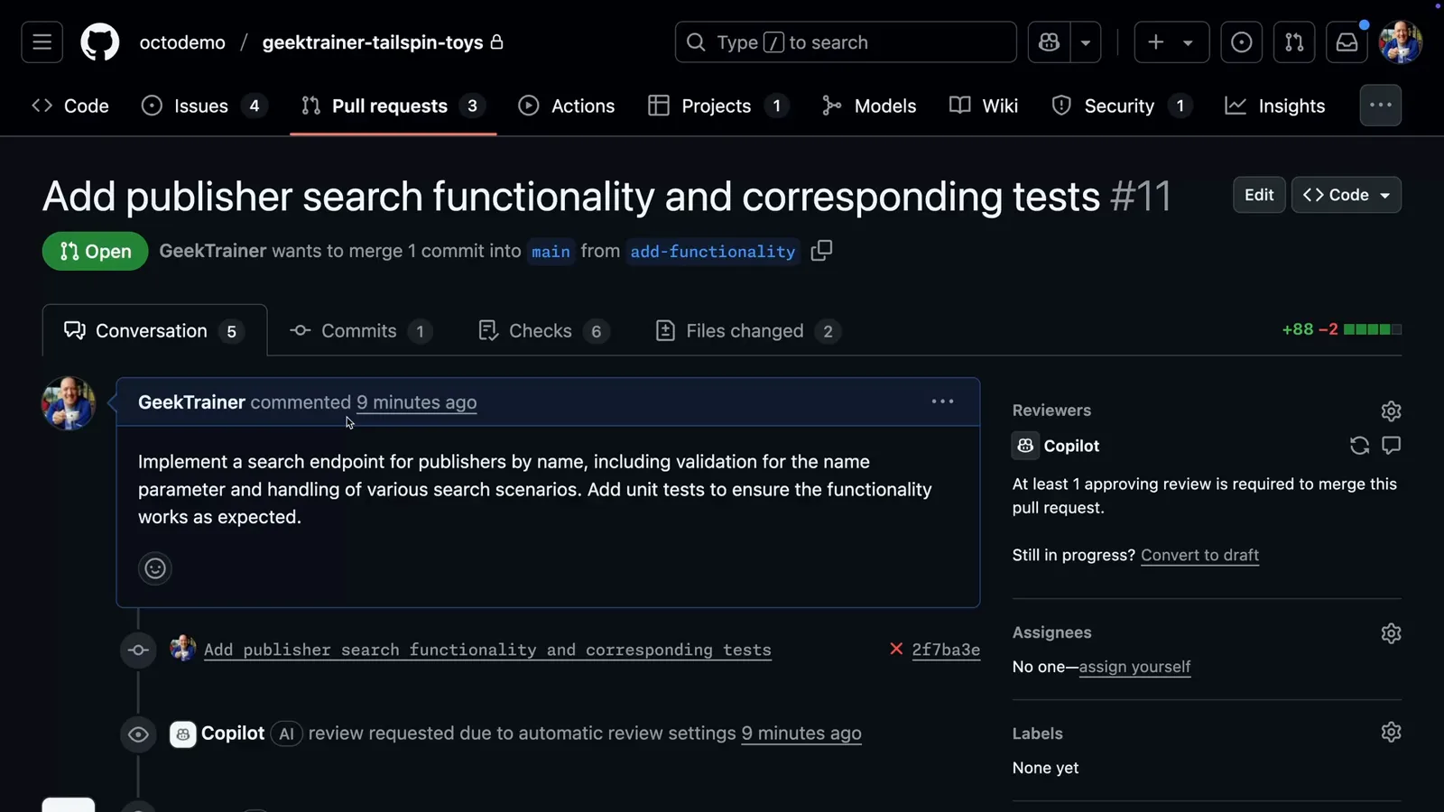The height and width of the screenshot is (812, 1444).
Task: Switch to the Conversation tab
Action: pos(154,331)
